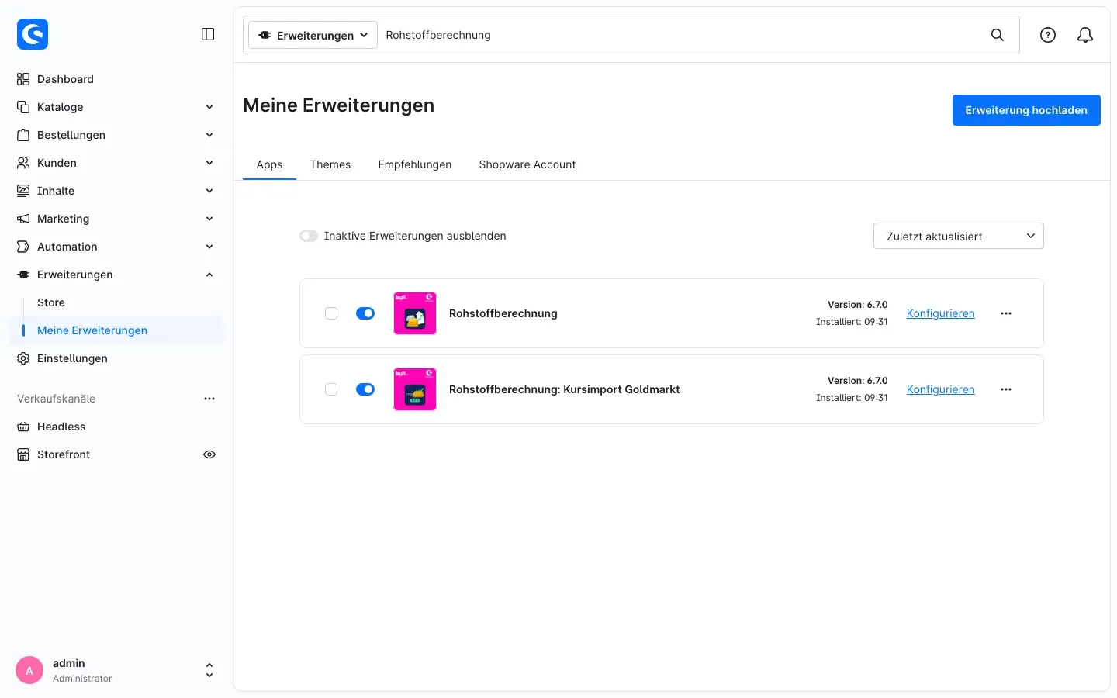
Task: Click the Bestellungen bag icon
Action: point(23,135)
